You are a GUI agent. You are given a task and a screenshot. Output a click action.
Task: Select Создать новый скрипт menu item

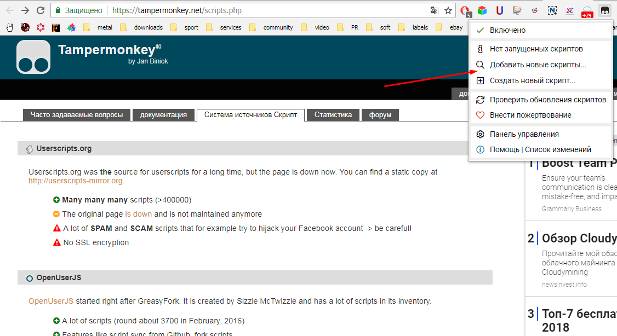[x=541, y=80]
